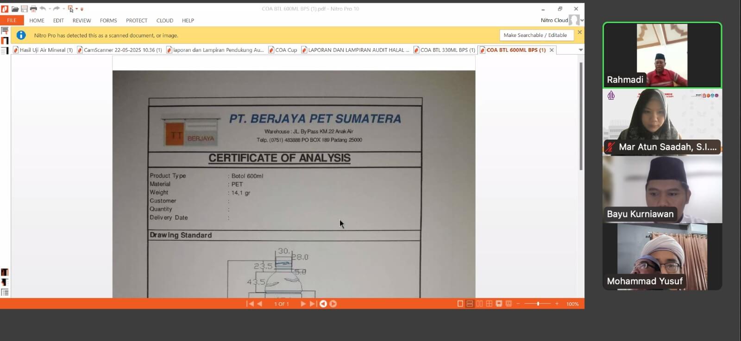Switch to COA BTL 330ML BPS (1) tab
The width and height of the screenshot is (741, 341).
click(x=444, y=50)
